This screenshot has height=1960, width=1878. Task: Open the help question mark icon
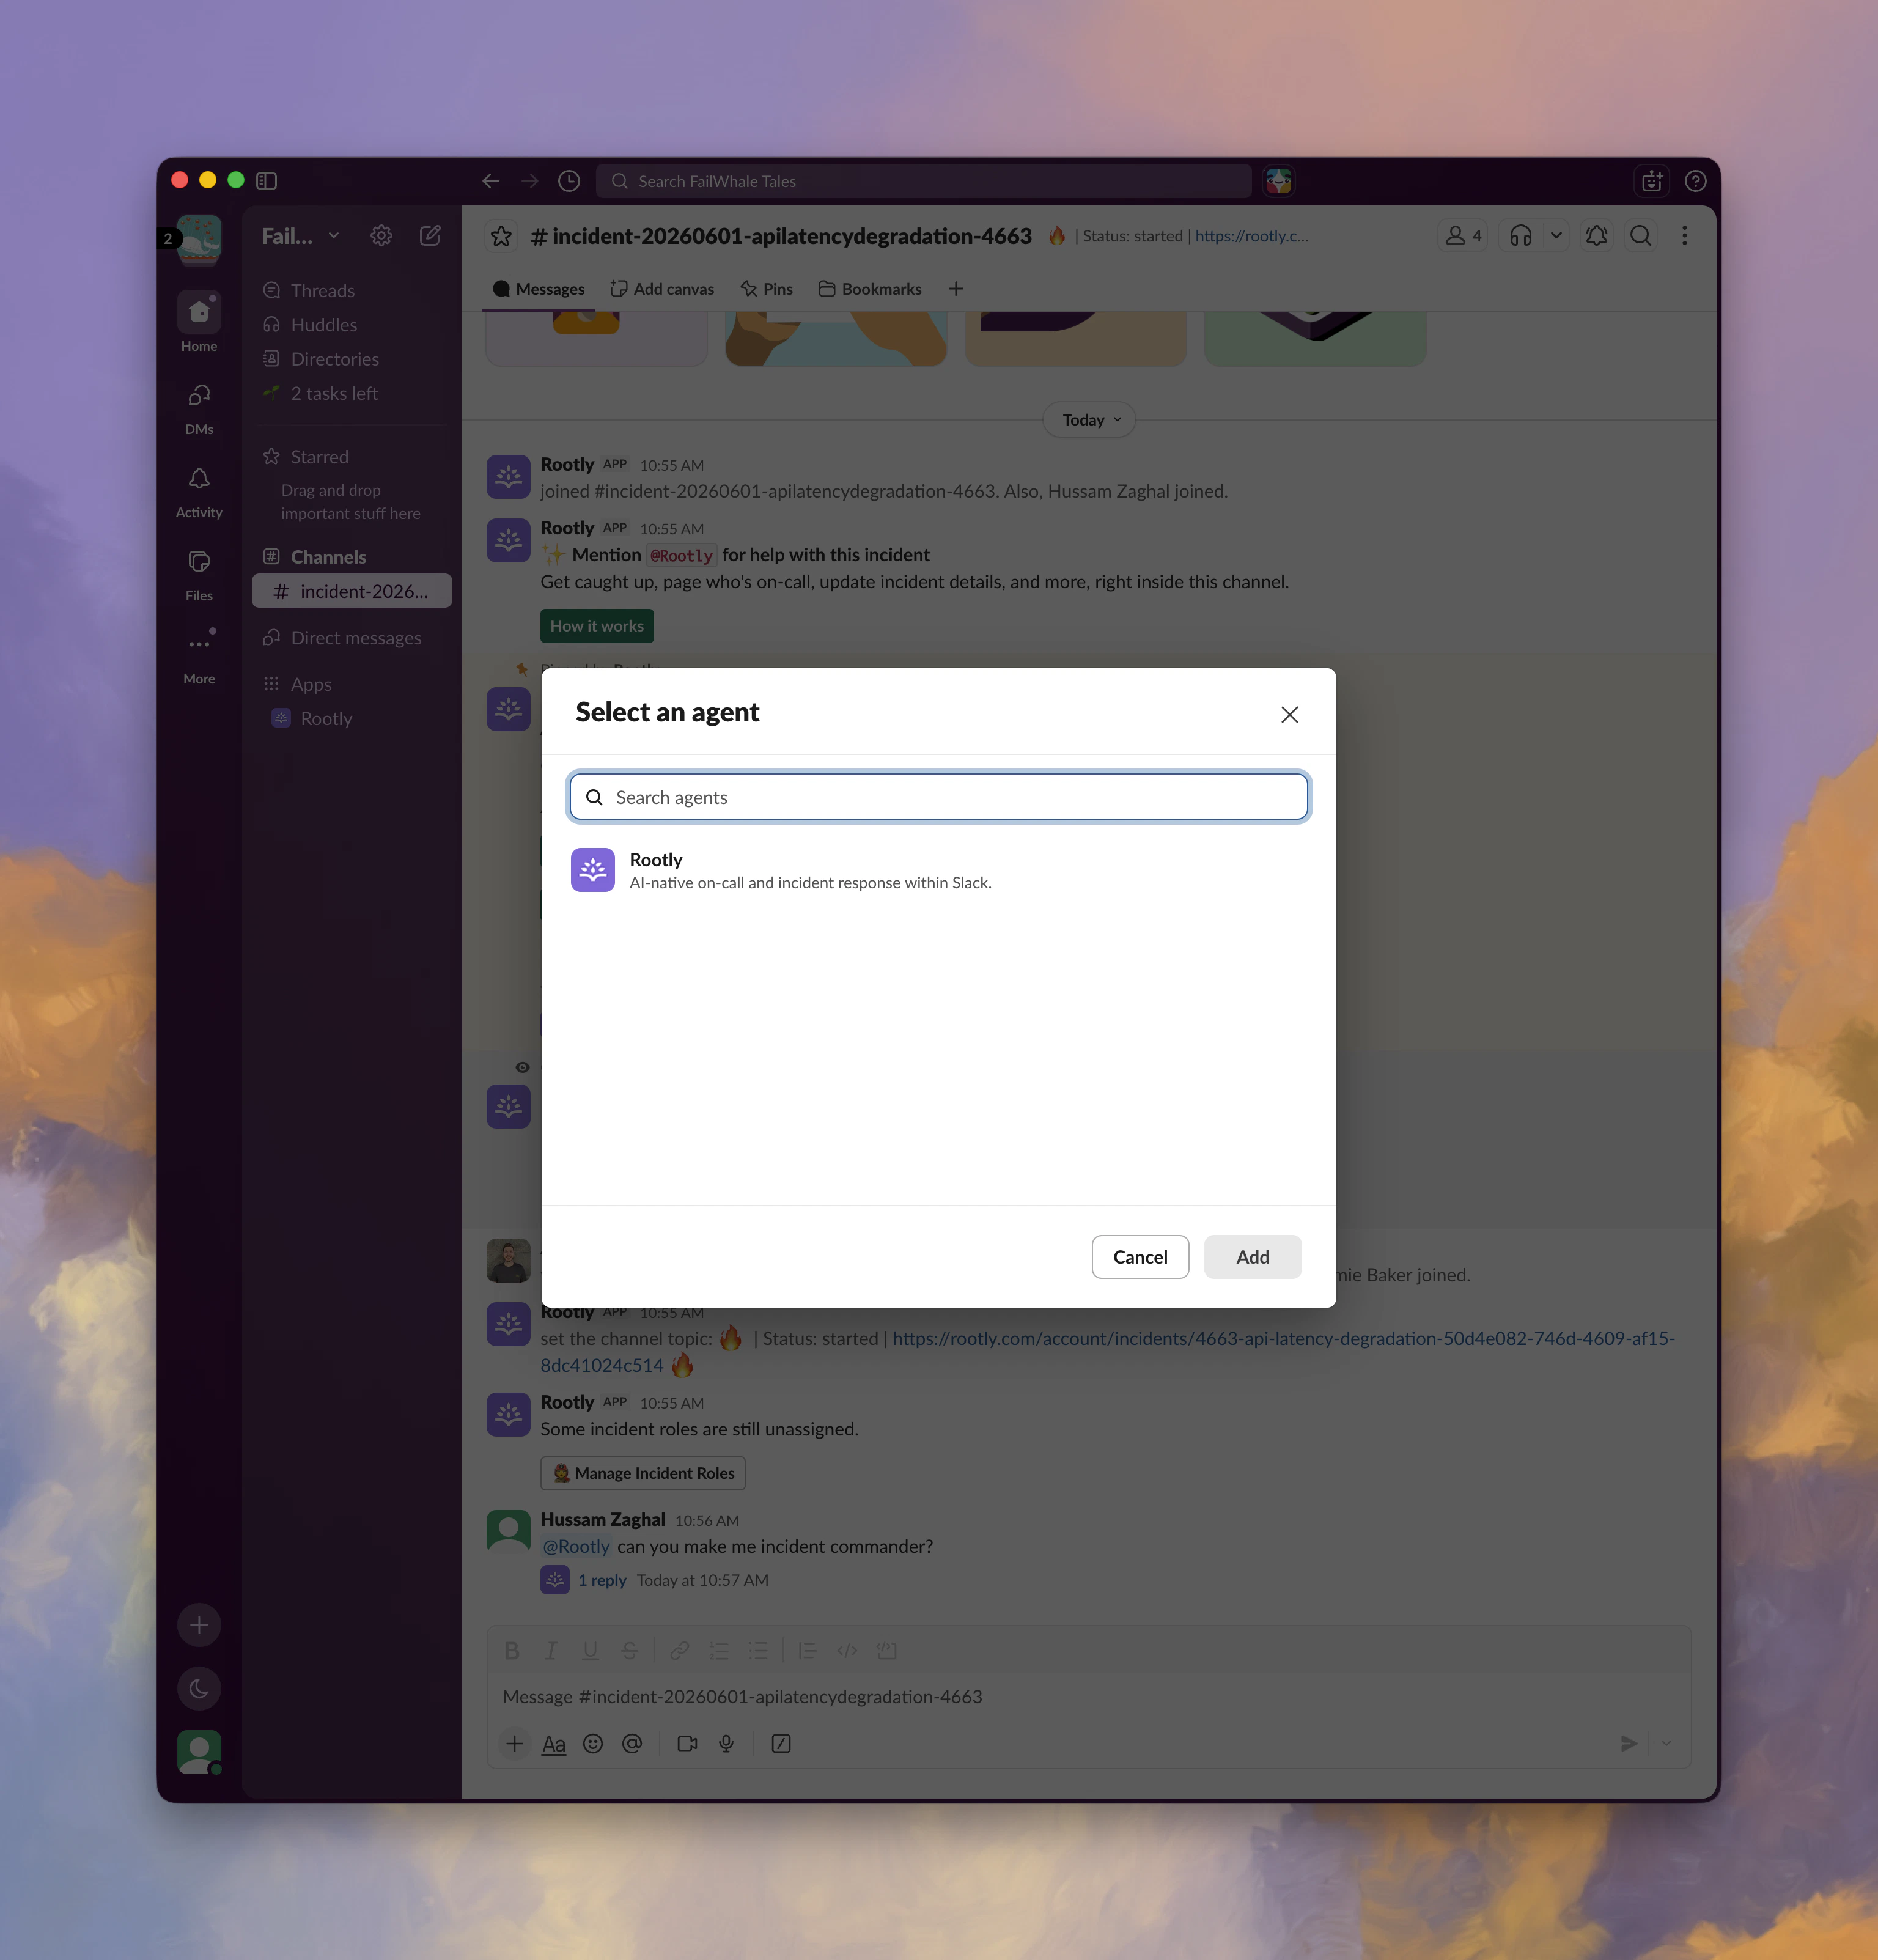(x=1695, y=181)
